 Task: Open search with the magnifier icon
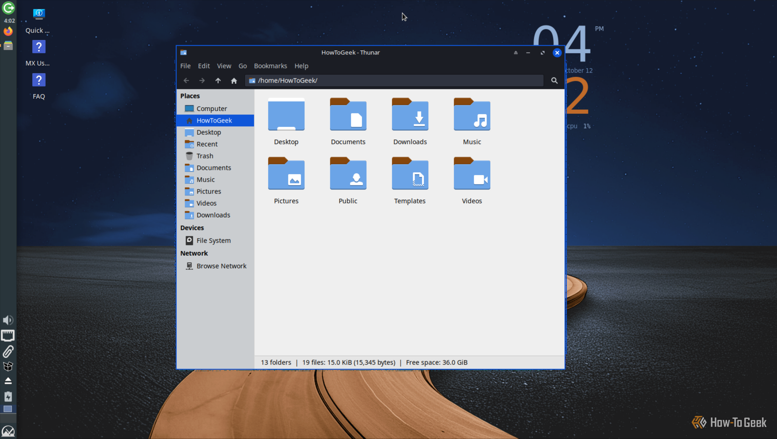(554, 81)
